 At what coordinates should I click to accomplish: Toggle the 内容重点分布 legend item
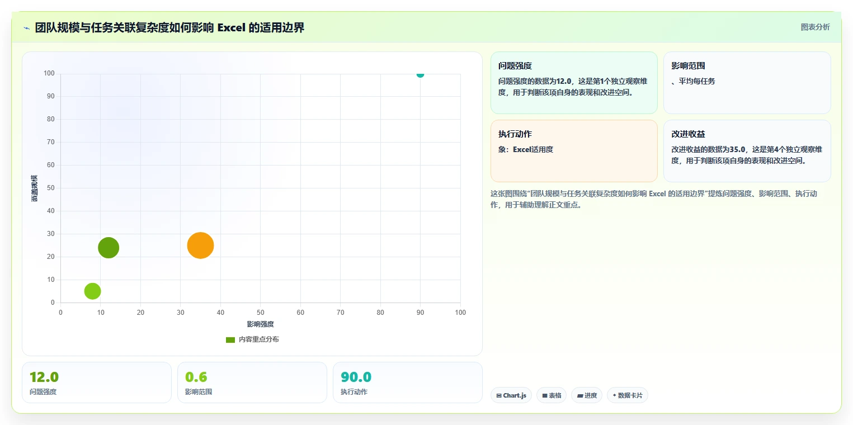(x=252, y=339)
